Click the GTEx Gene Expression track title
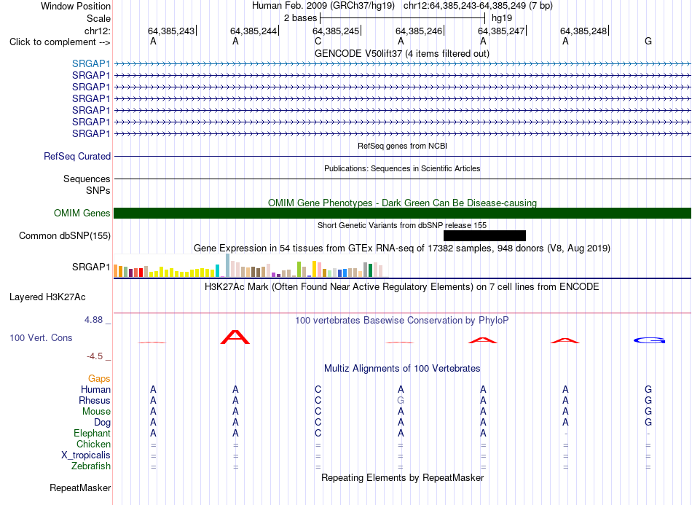Screen dimensions: 692x505 [402, 248]
